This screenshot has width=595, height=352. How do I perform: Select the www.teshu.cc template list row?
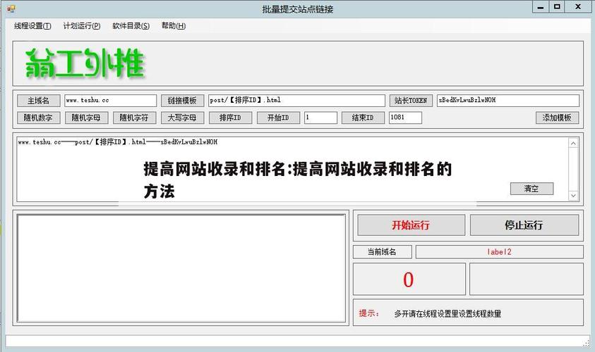[x=118, y=142]
